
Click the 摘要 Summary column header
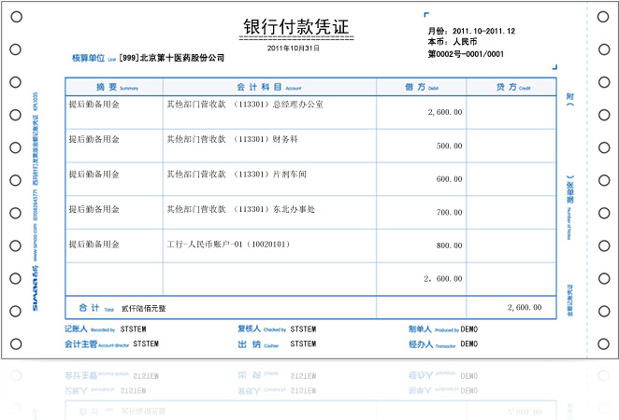[x=117, y=87]
